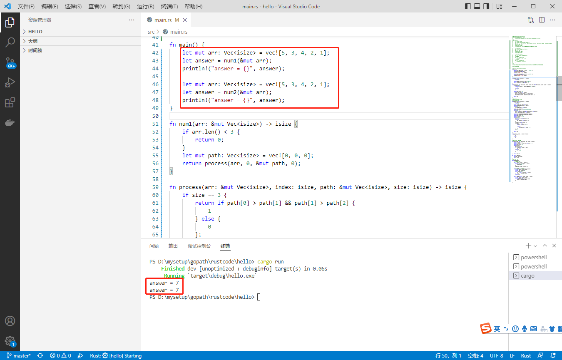
Task: Open the 选择(S) menu
Action: [x=73, y=7]
